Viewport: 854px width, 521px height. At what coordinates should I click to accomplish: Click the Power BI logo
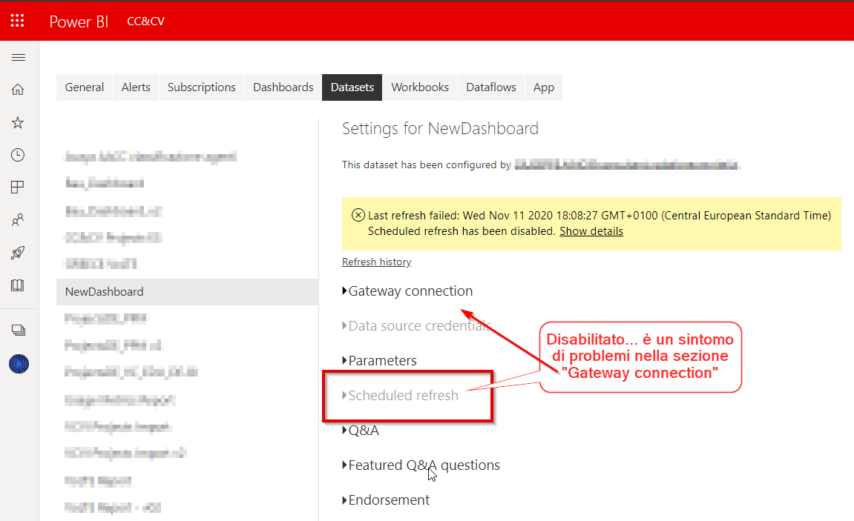point(79,21)
